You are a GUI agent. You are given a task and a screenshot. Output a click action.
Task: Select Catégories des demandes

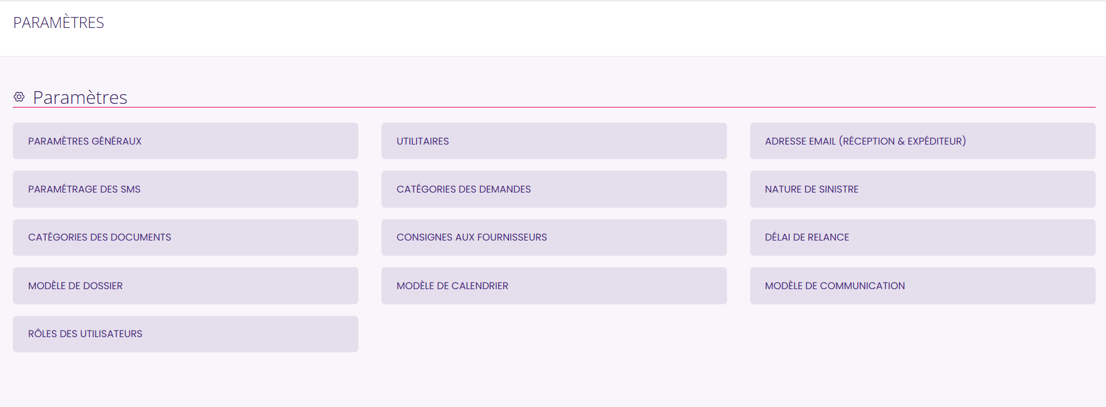(554, 189)
